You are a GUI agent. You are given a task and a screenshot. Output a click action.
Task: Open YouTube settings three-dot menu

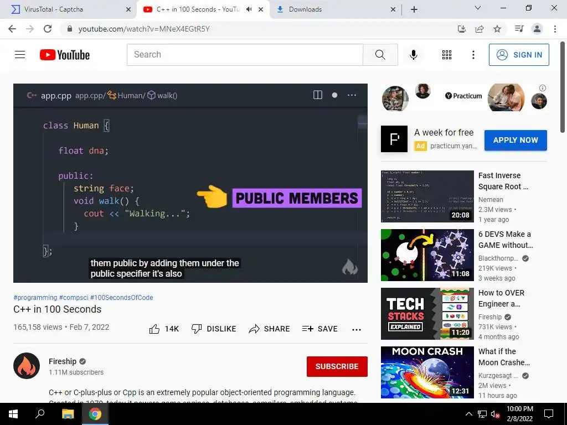473,55
